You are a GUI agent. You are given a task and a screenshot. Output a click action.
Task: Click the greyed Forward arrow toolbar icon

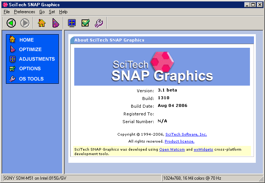coord(25,23)
